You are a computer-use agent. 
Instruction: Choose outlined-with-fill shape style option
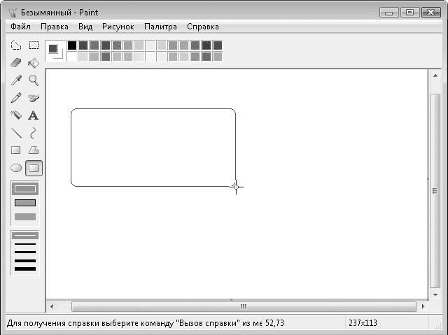(25, 203)
